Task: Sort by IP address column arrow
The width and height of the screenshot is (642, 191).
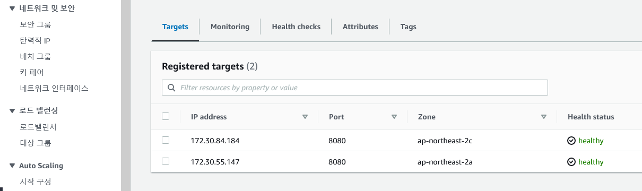Action: point(305,117)
